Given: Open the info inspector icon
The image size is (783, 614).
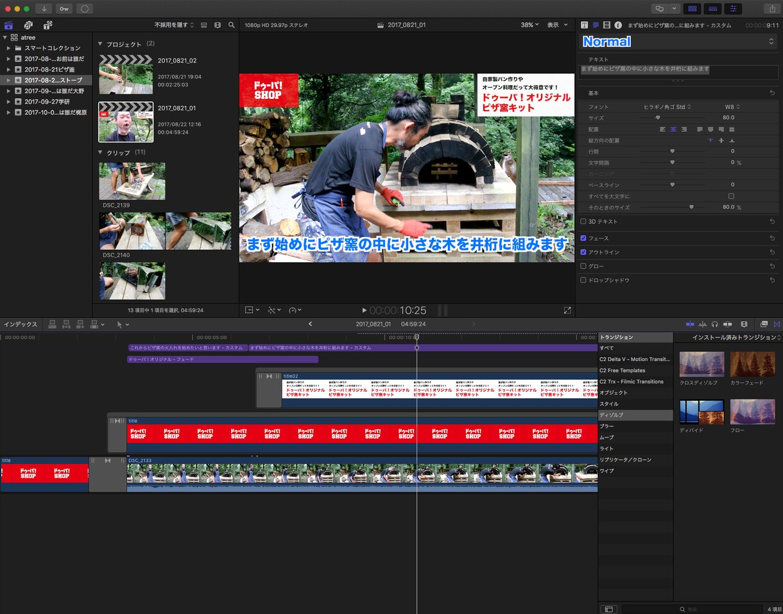Looking at the screenshot, I should tap(617, 25).
